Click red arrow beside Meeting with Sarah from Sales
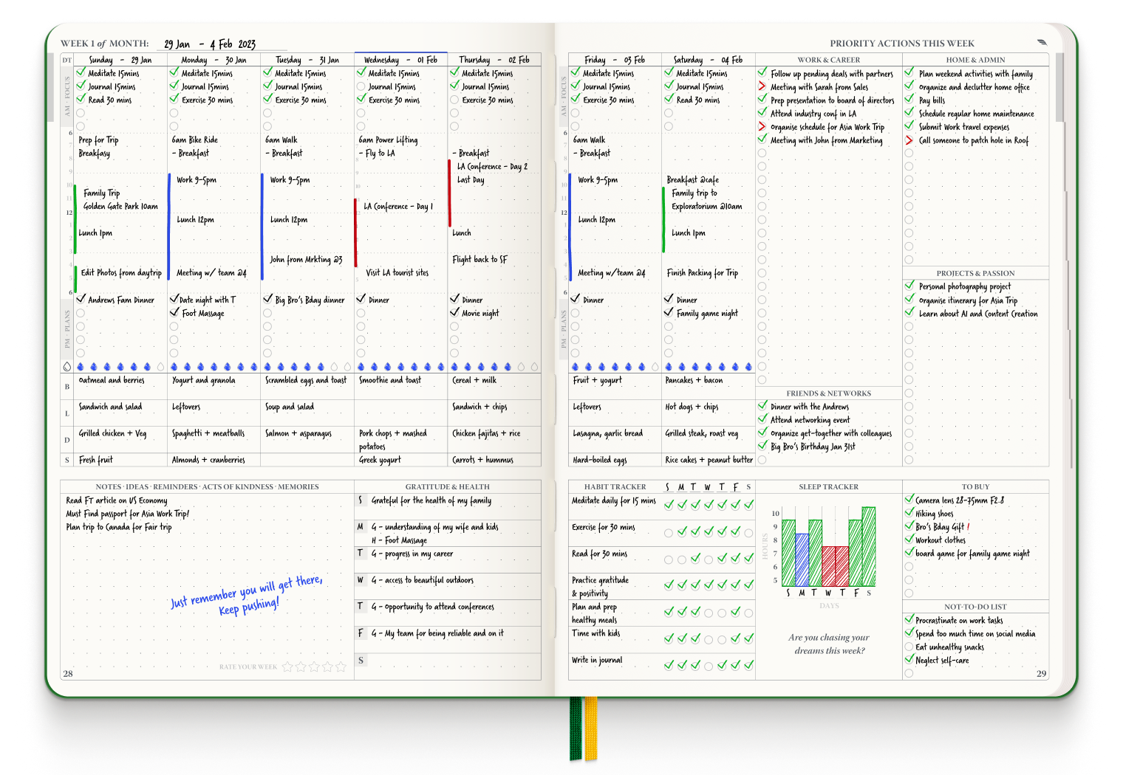 (x=762, y=86)
